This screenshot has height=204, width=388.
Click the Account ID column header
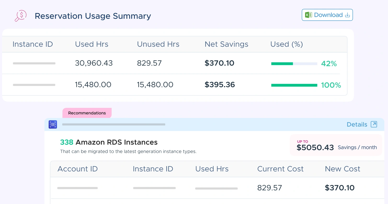(77, 169)
